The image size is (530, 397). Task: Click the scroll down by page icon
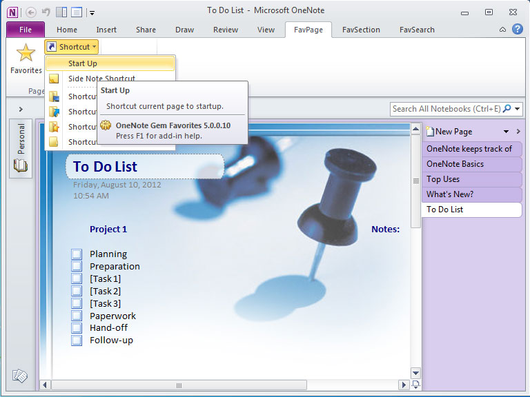(x=415, y=385)
